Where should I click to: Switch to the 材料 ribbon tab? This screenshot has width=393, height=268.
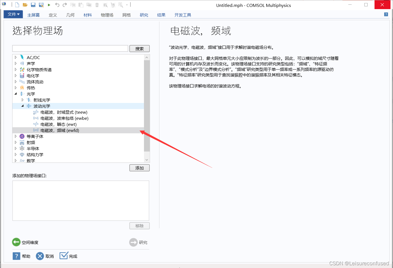(x=87, y=15)
